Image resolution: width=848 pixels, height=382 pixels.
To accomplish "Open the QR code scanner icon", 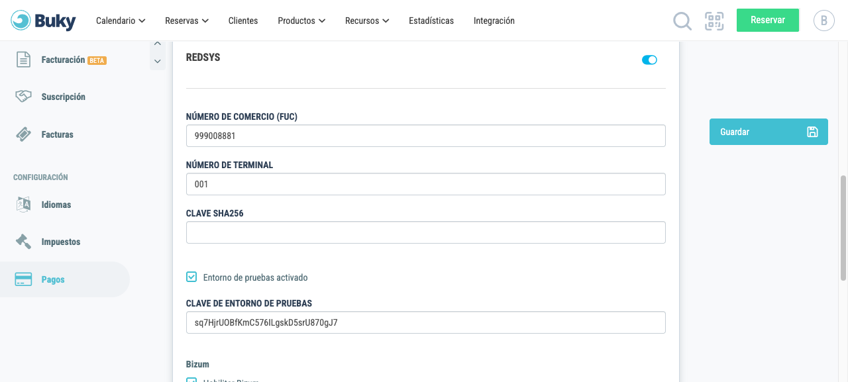I will click(x=714, y=21).
